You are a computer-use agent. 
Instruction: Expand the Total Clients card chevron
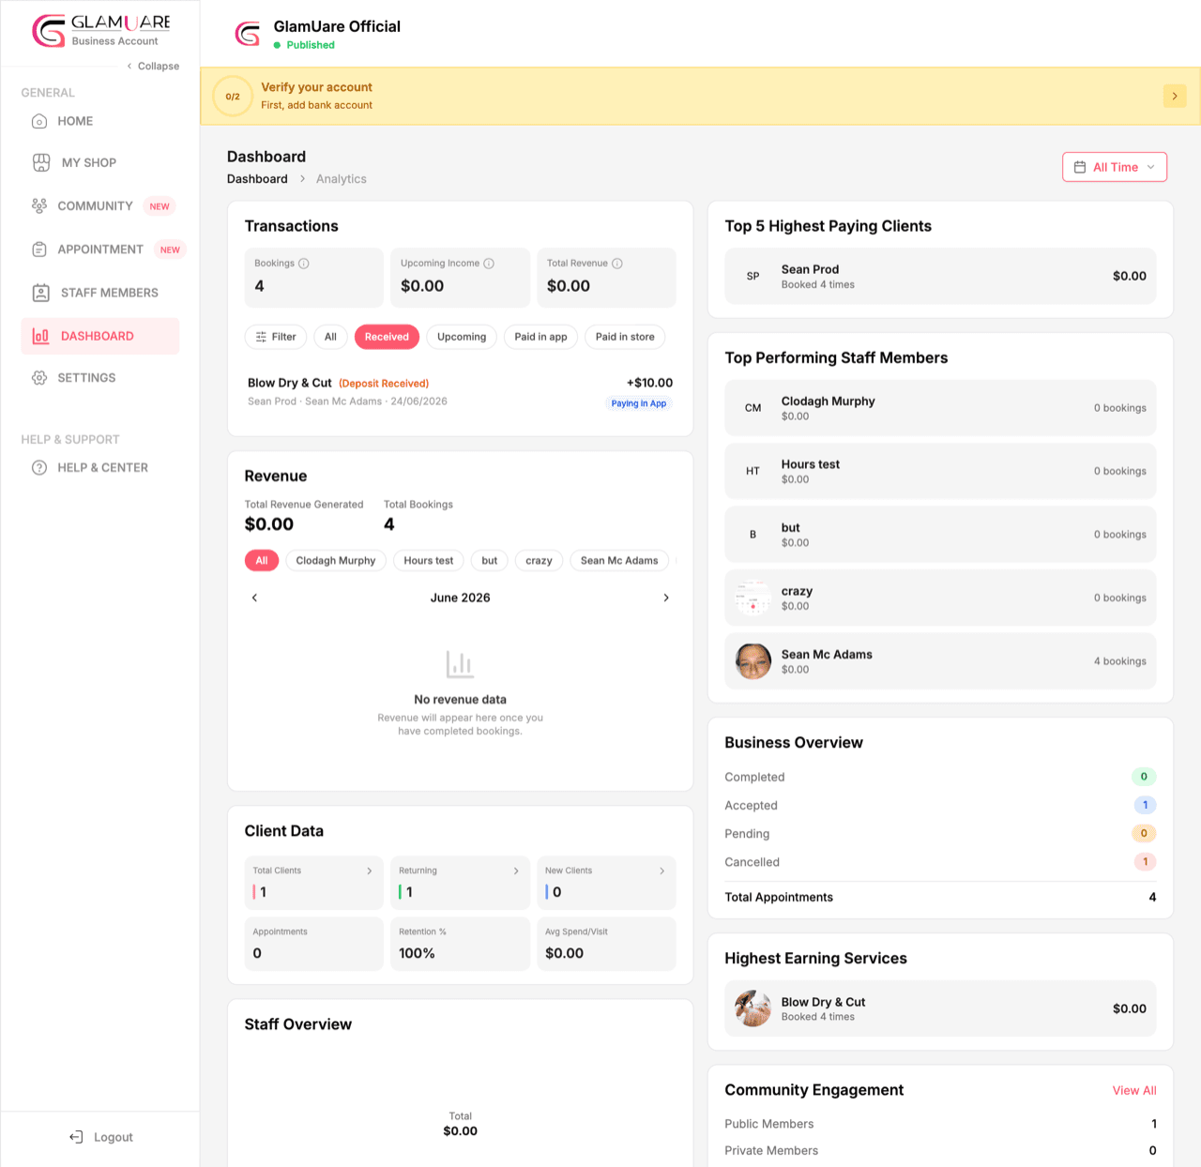pyautogui.click(x=370, y=871)
